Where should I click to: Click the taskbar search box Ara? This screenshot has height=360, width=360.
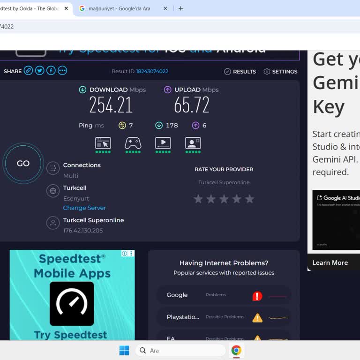click(x=181, y=351)
